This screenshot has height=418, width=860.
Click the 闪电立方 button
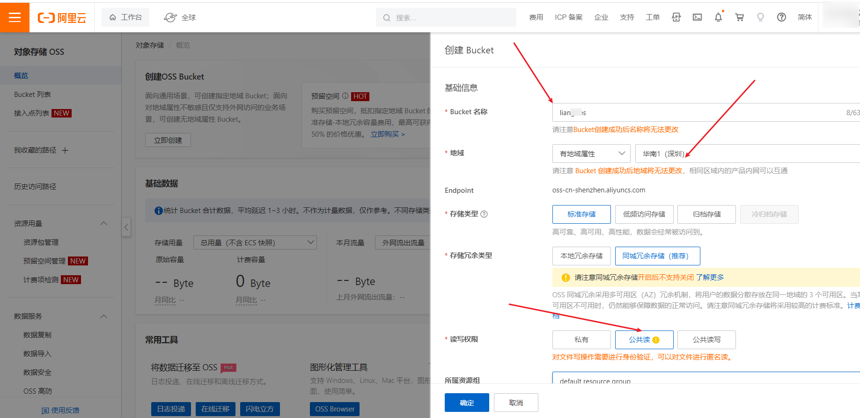click(260, 409)
